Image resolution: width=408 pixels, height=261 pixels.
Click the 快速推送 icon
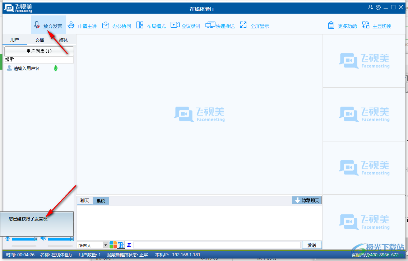click(210, 25)
